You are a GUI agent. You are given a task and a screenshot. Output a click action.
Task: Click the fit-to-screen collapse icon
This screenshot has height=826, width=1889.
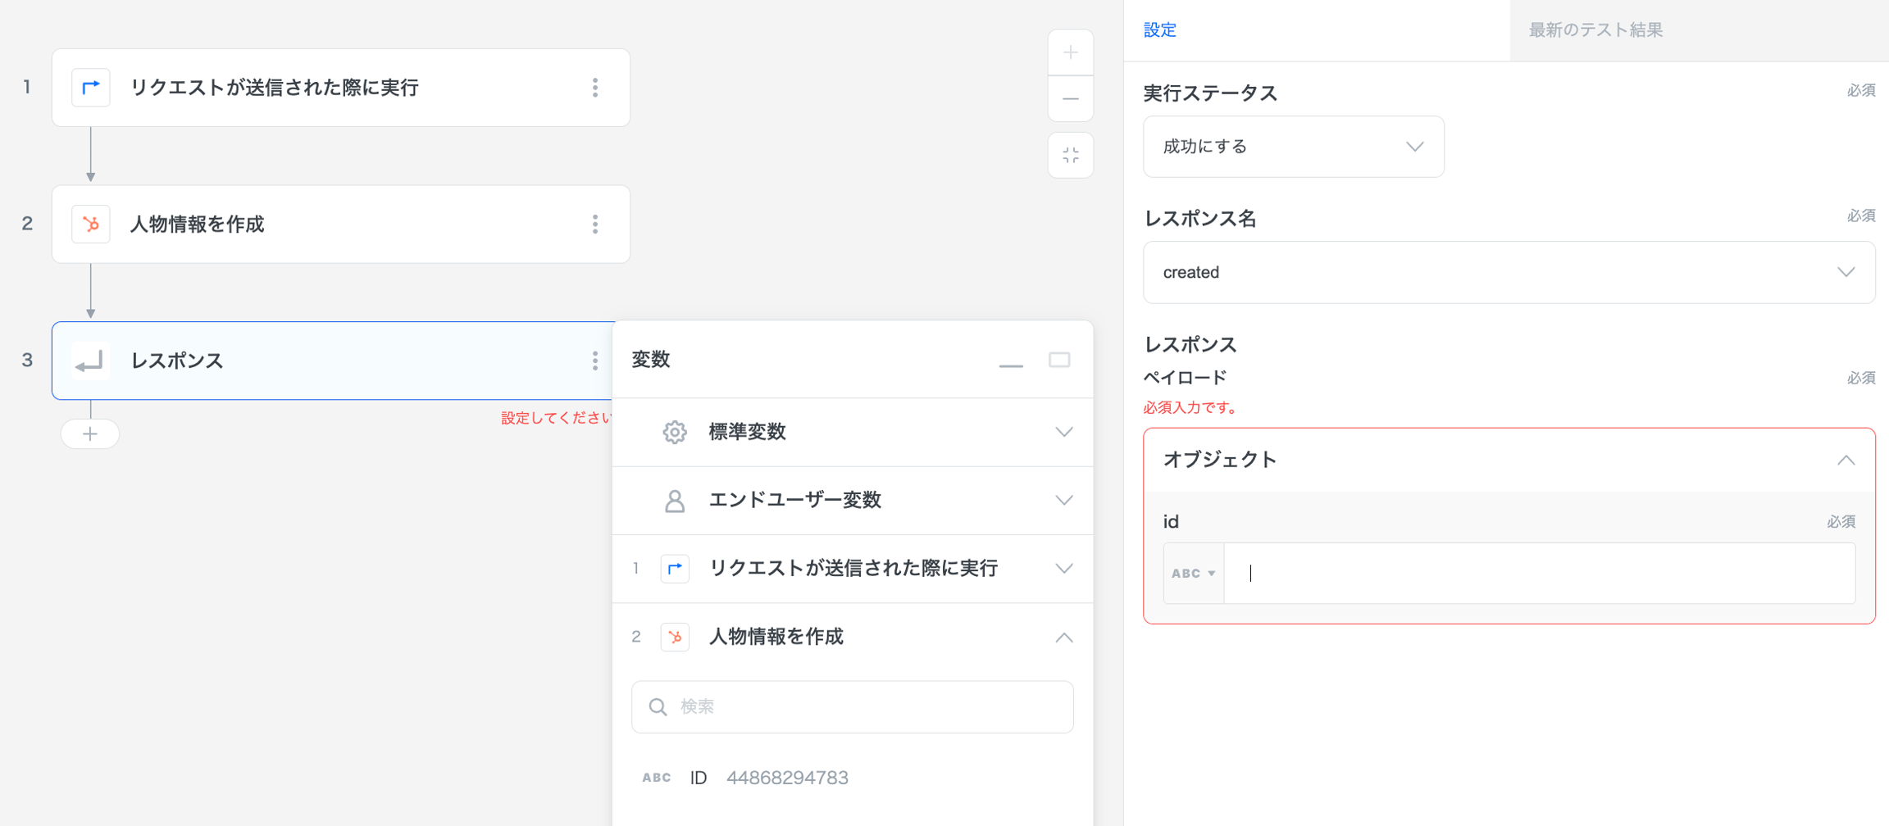click(x=1070, y=155)
